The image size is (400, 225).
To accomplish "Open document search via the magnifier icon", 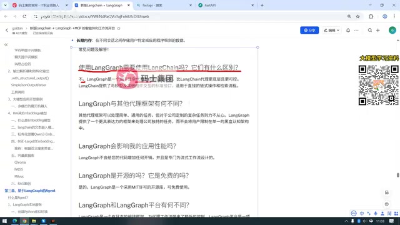I will coord(369,30).
